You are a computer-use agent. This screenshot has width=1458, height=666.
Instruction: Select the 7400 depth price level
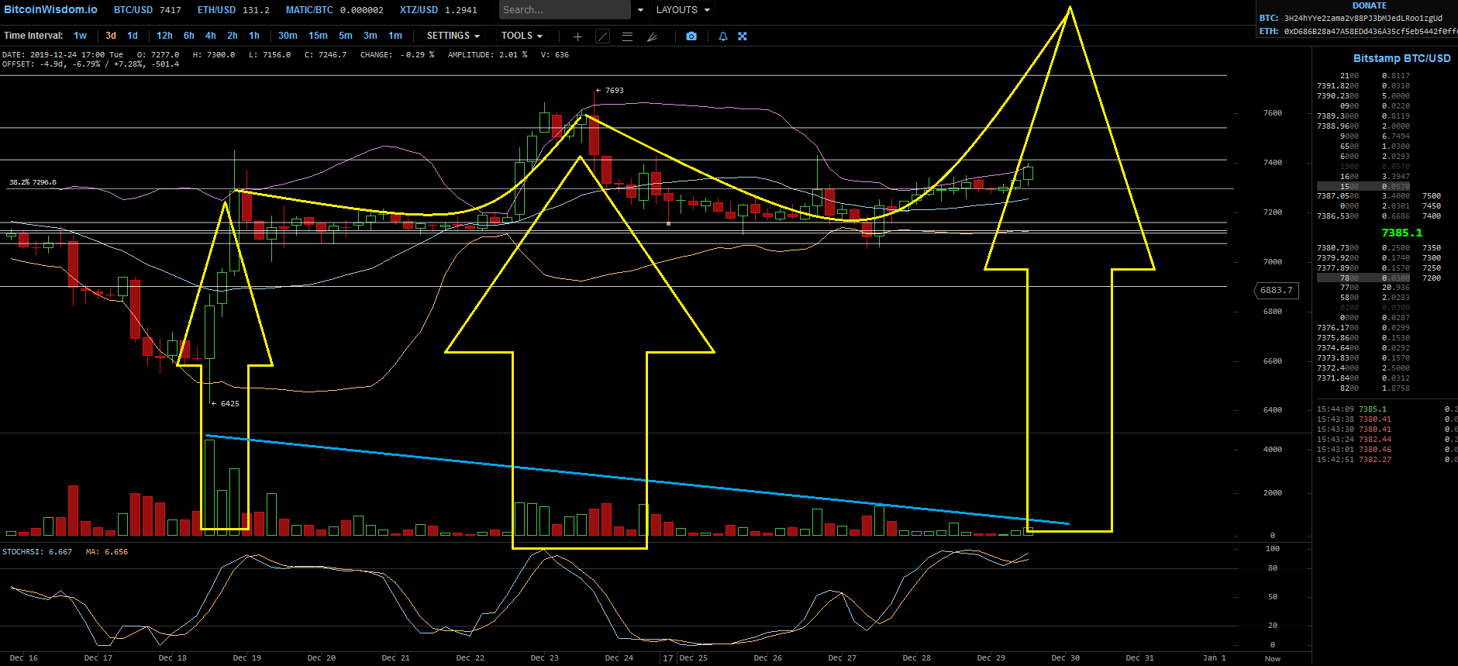pos(1432,216)
